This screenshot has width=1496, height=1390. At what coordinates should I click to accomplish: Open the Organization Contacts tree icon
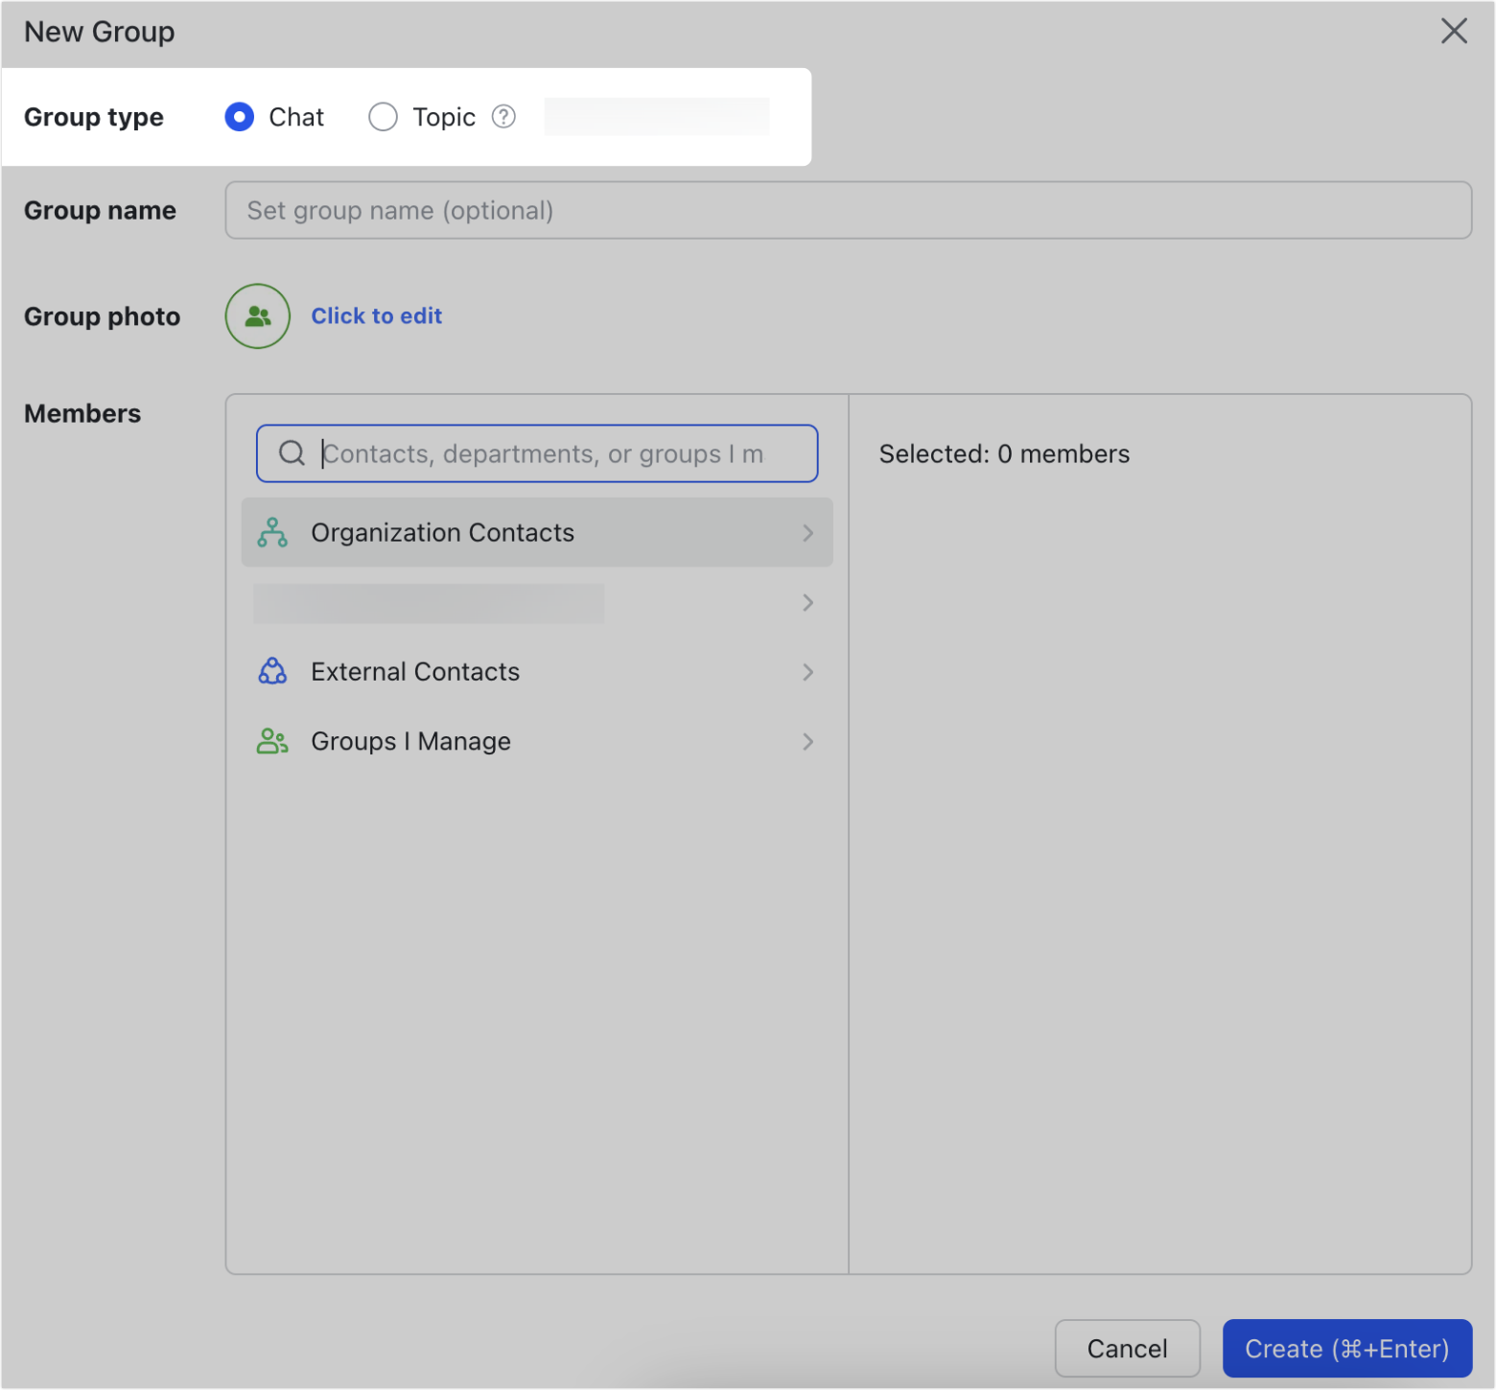272,532
